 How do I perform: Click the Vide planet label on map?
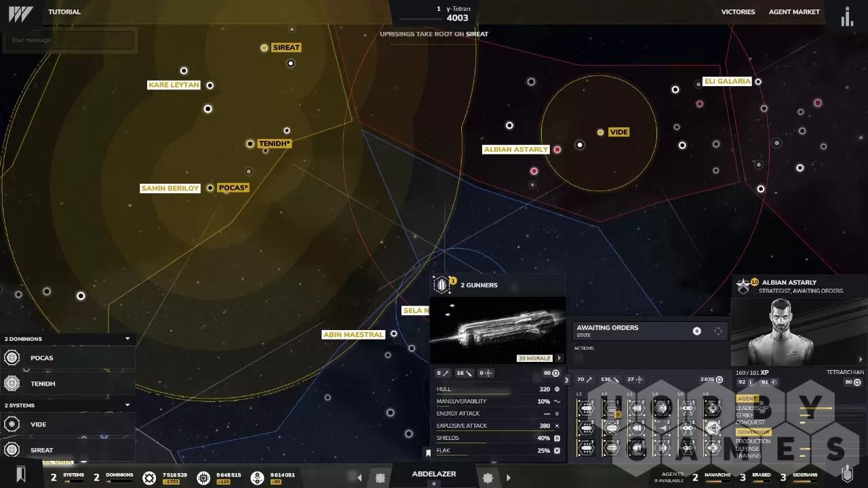618,132
